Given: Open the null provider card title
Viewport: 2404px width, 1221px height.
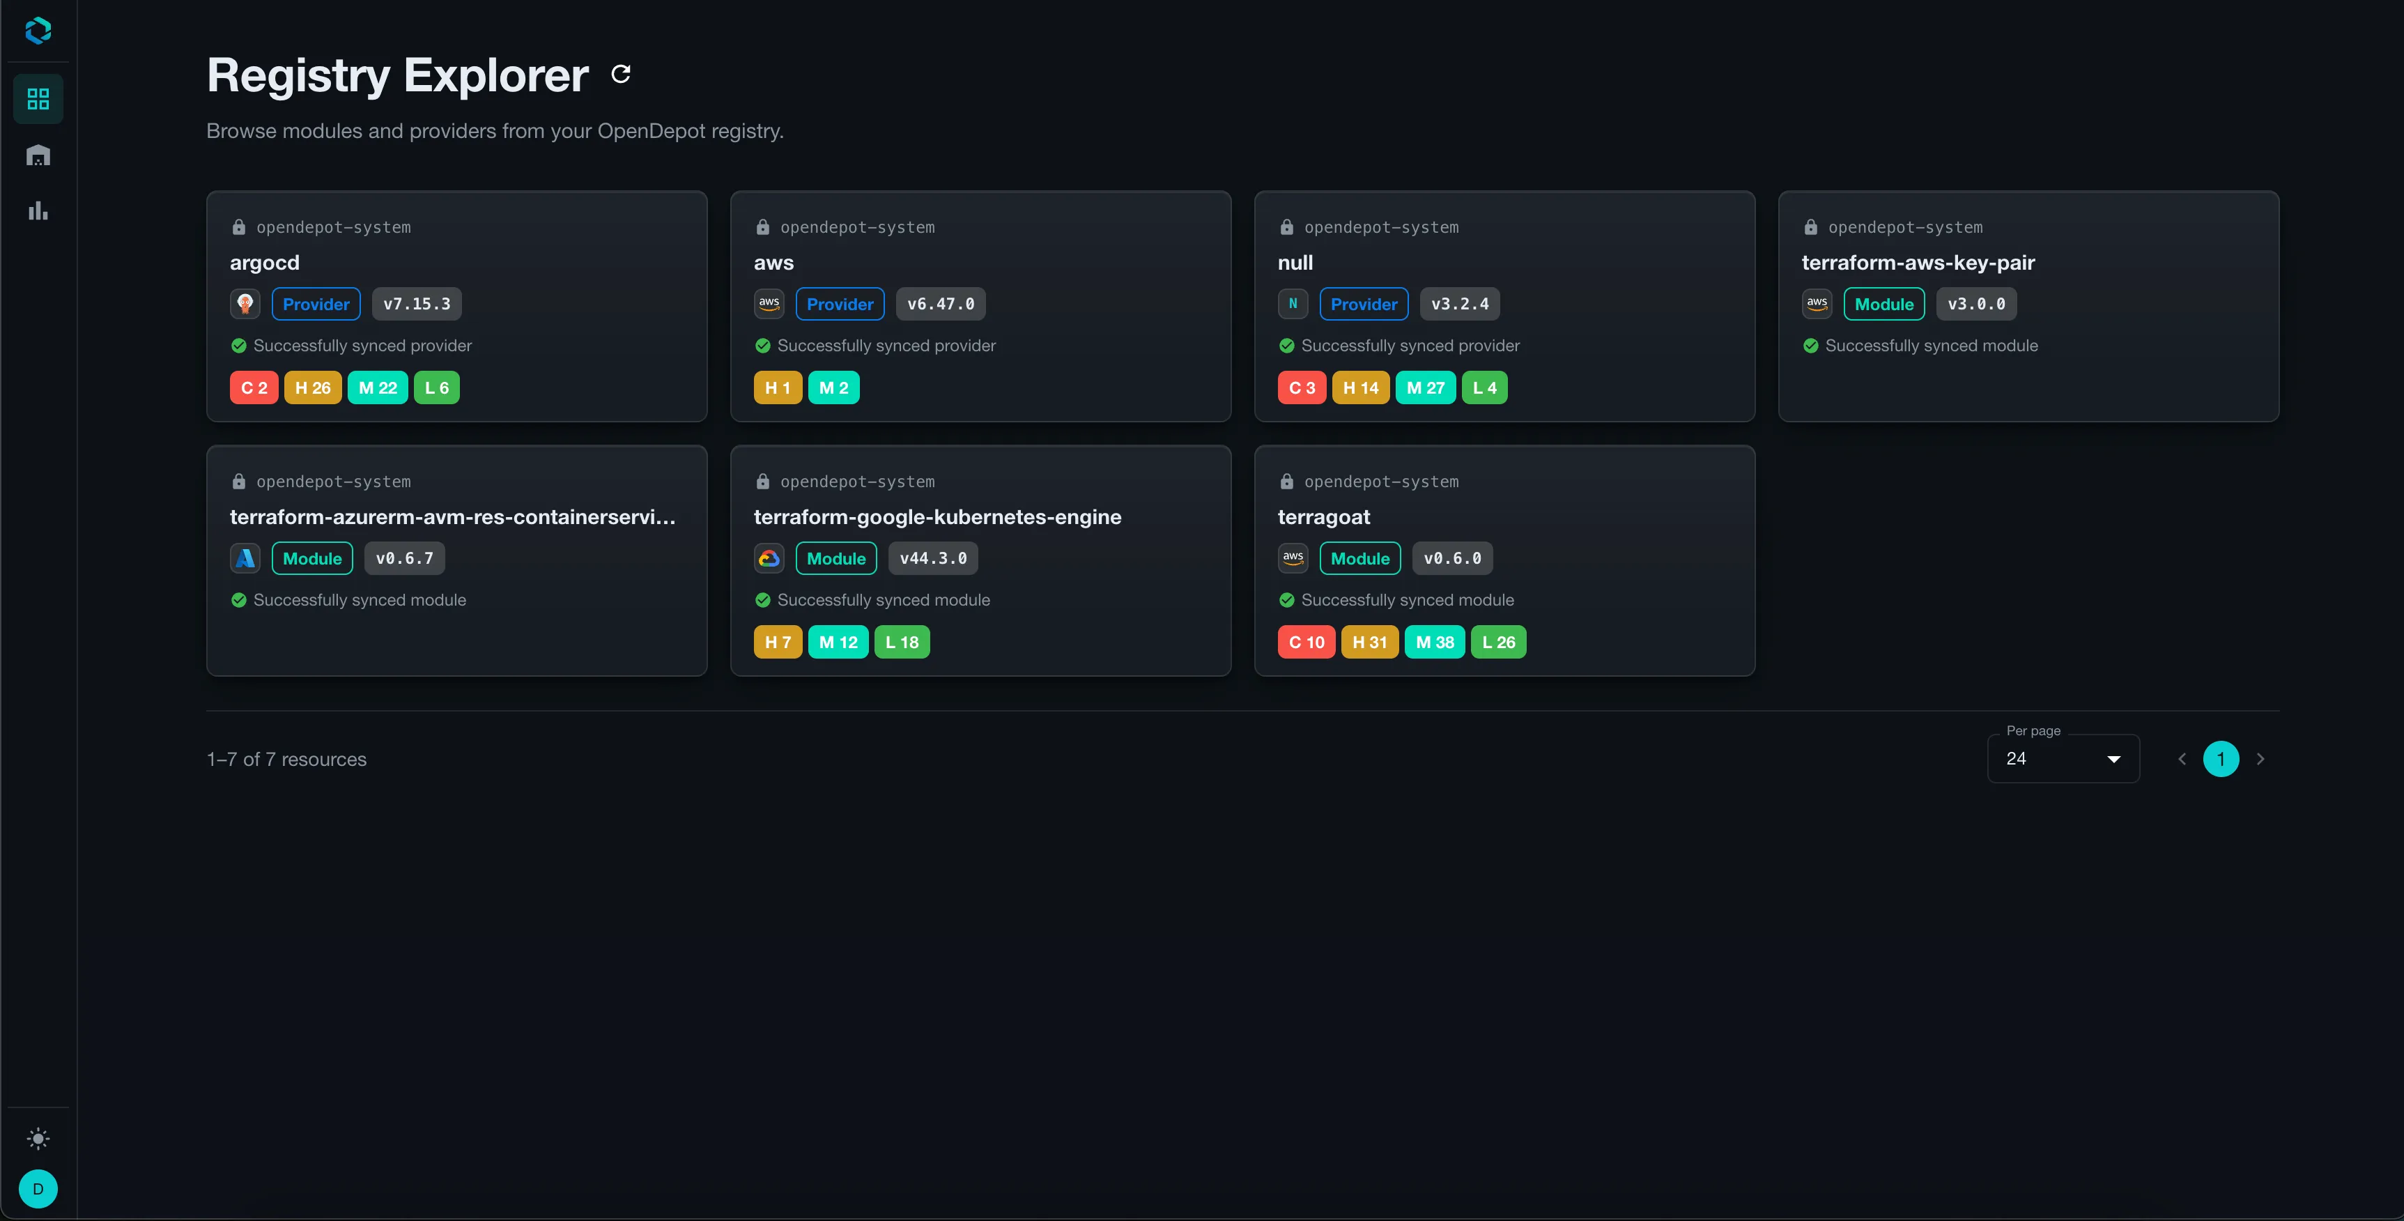Looking at the screenshot, I should pos(1295,263).
